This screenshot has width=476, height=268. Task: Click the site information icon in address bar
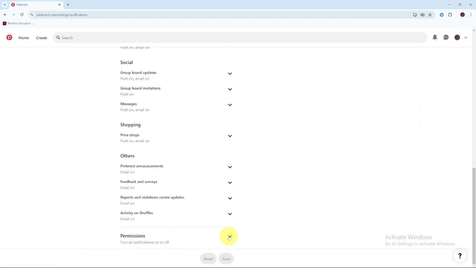(x=32, y=15)
